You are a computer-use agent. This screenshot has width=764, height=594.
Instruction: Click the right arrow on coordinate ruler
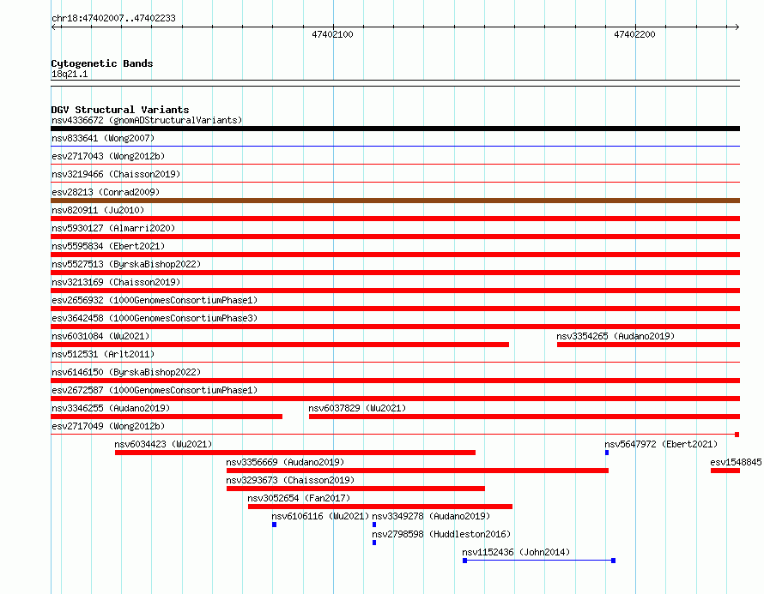[737, 27]
